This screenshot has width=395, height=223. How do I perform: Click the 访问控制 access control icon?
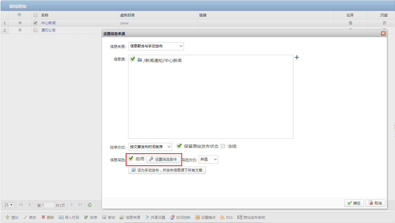pyautogui.click(x=172, y=217)
